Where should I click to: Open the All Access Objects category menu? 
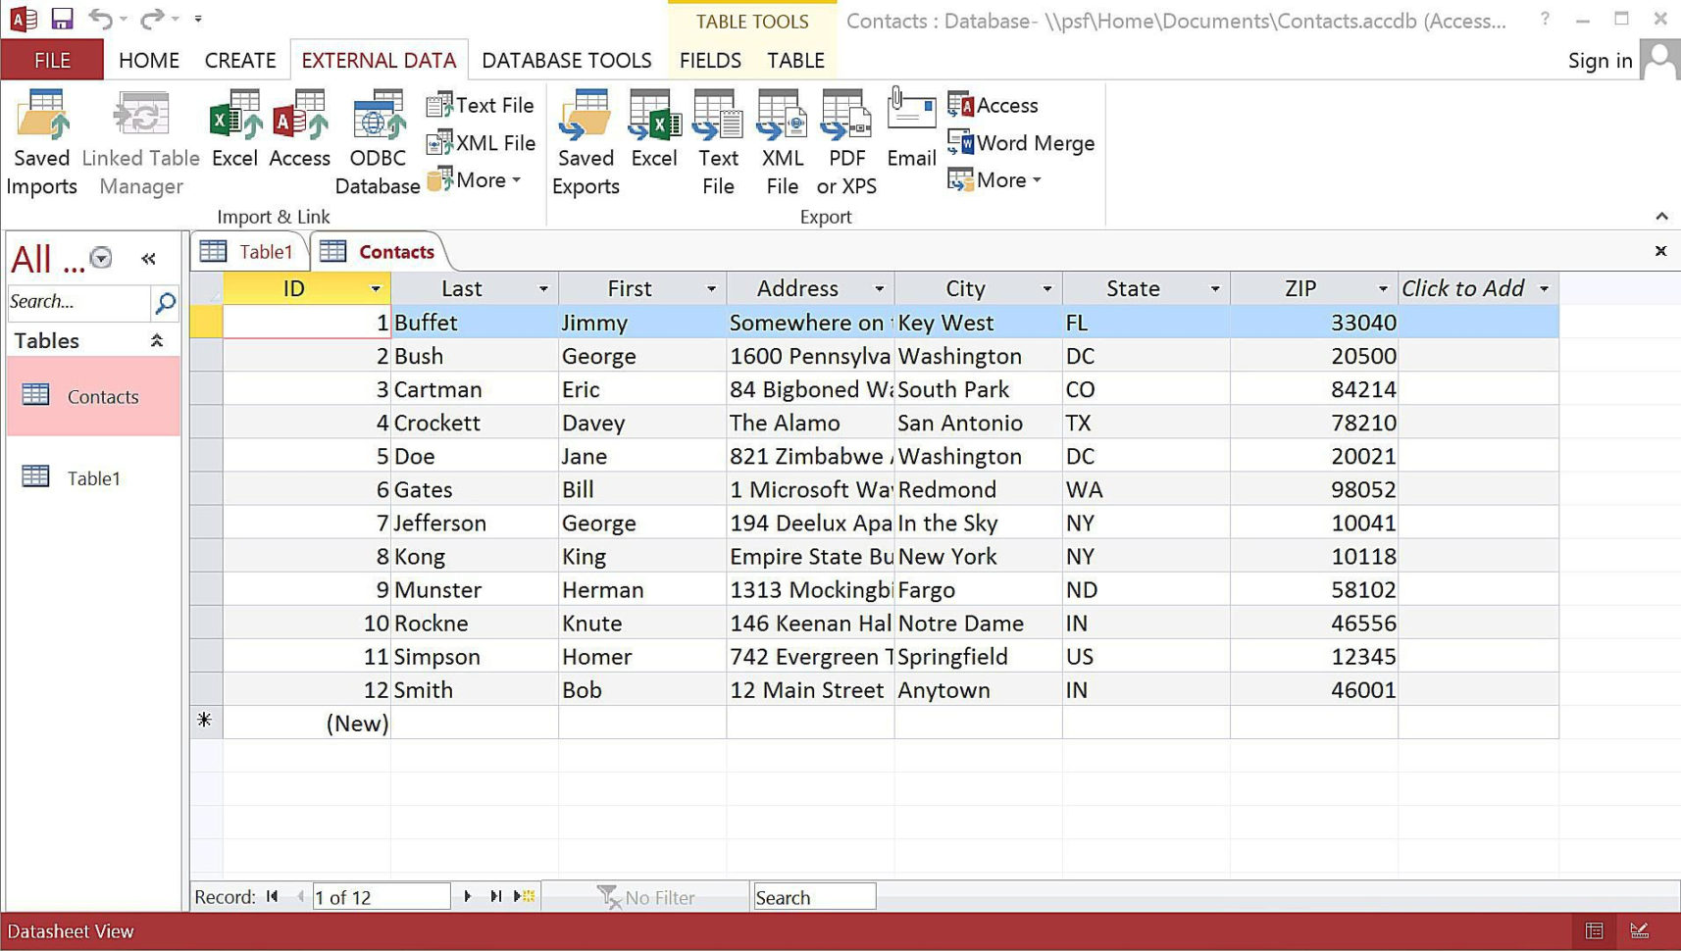[99, 258]
